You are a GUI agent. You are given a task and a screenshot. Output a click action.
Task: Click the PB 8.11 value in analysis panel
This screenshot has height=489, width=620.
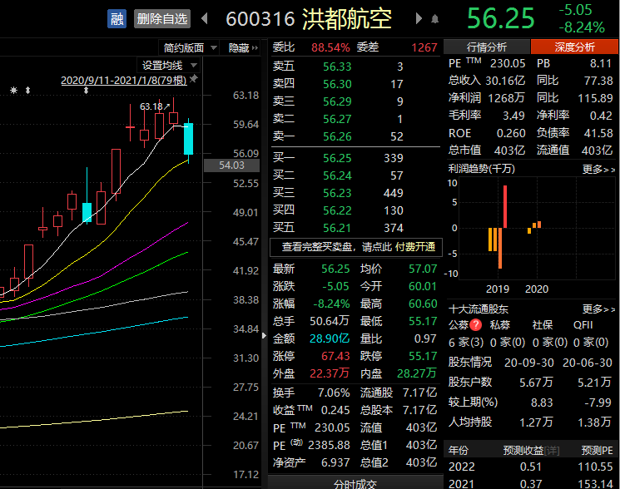[x=601, y=63]
